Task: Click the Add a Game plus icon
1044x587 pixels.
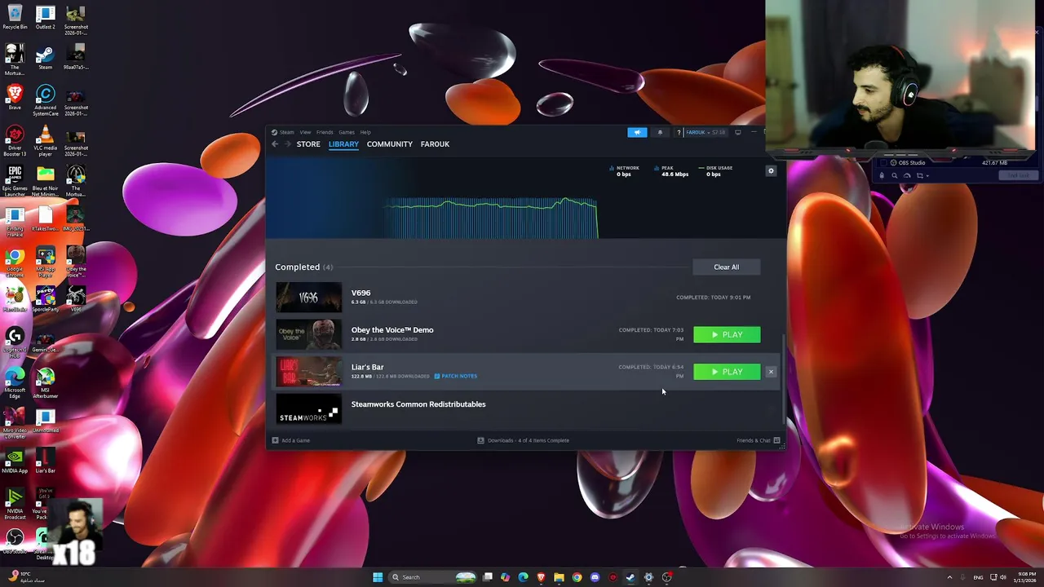Action: click(276, 440)
